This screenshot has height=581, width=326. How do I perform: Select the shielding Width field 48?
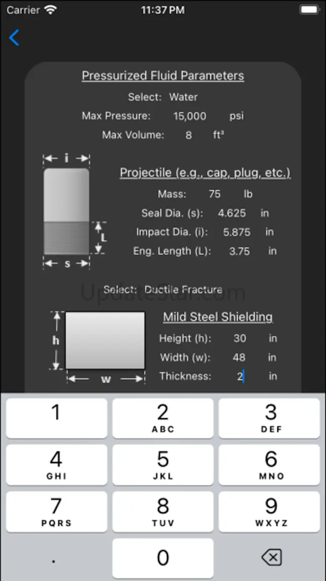click(239, 357)
